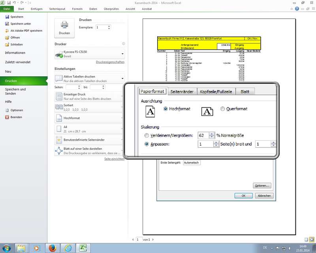Viewport: 316px width, 253px height.
Task: Click the large Drucken printer icon button
Action: (x=64, y=27)
